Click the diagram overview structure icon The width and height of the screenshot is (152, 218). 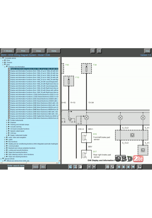107,167
